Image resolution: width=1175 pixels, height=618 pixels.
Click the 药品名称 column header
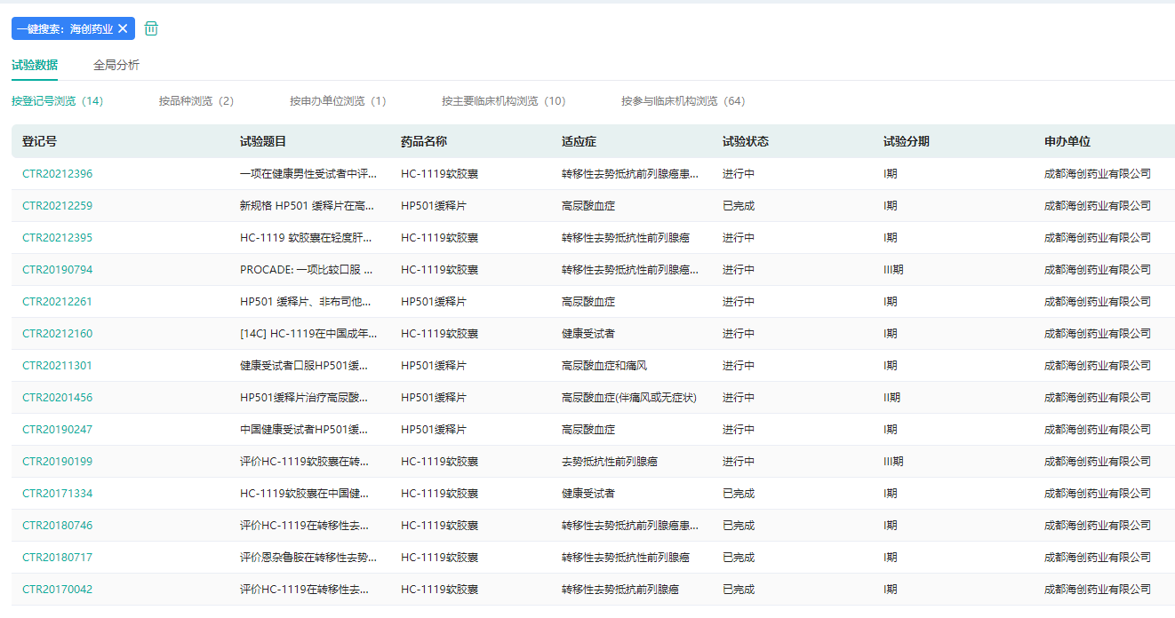(424, 141)
